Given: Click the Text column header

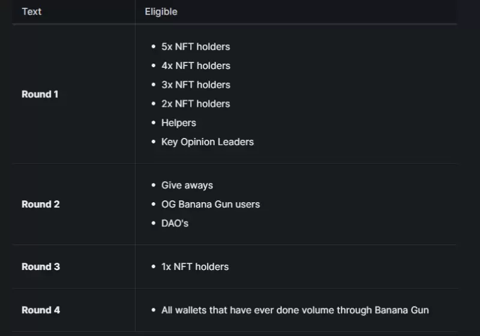Looking at the screenshot, I should (31, 11).
